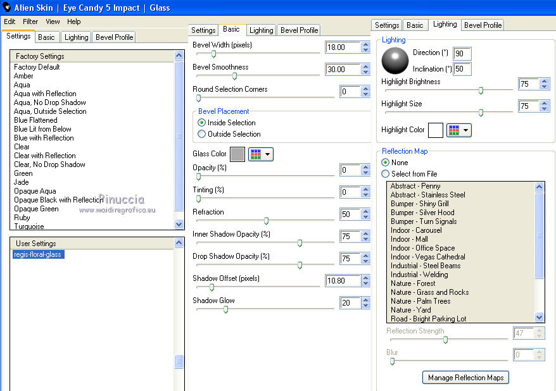Switch to Basic tab in left panel
Screen dimensions: 556x391
46,37
